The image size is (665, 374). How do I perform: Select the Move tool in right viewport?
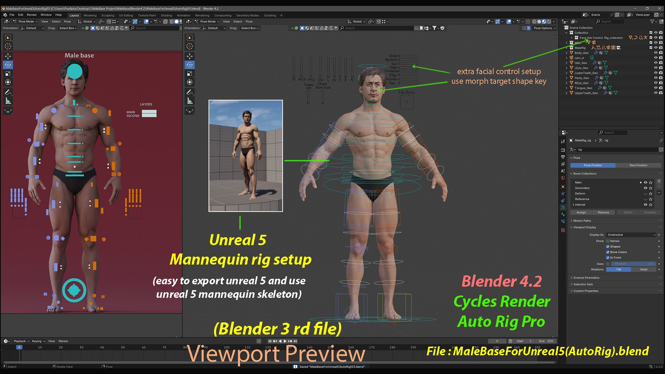189,56
